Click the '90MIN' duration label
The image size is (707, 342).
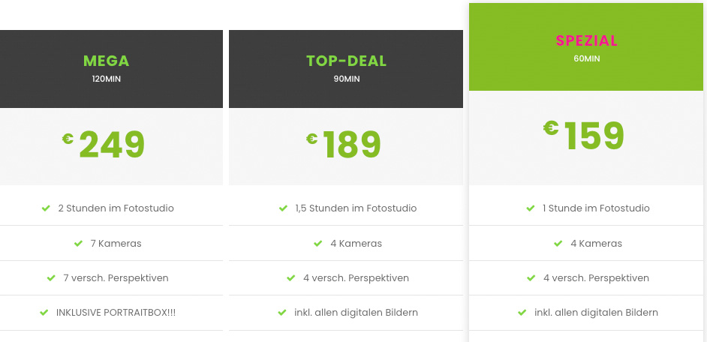tap(346, 79)
